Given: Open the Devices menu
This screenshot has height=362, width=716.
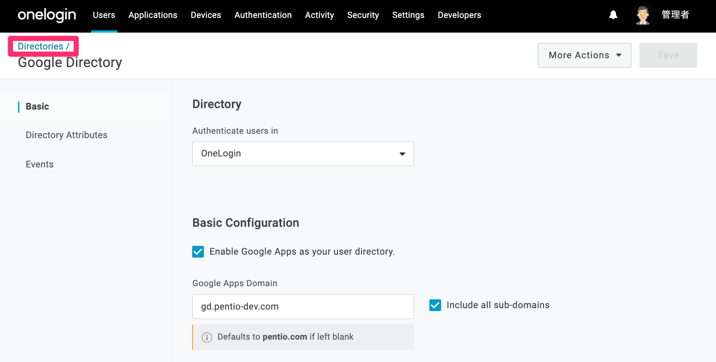Looking at the screenshot, I should tap(206, 15).
